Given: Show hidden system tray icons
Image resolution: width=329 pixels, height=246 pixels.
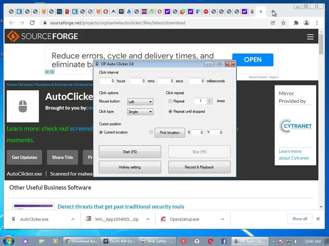Looking at the screenshot, I should click(x=273, y=242).
